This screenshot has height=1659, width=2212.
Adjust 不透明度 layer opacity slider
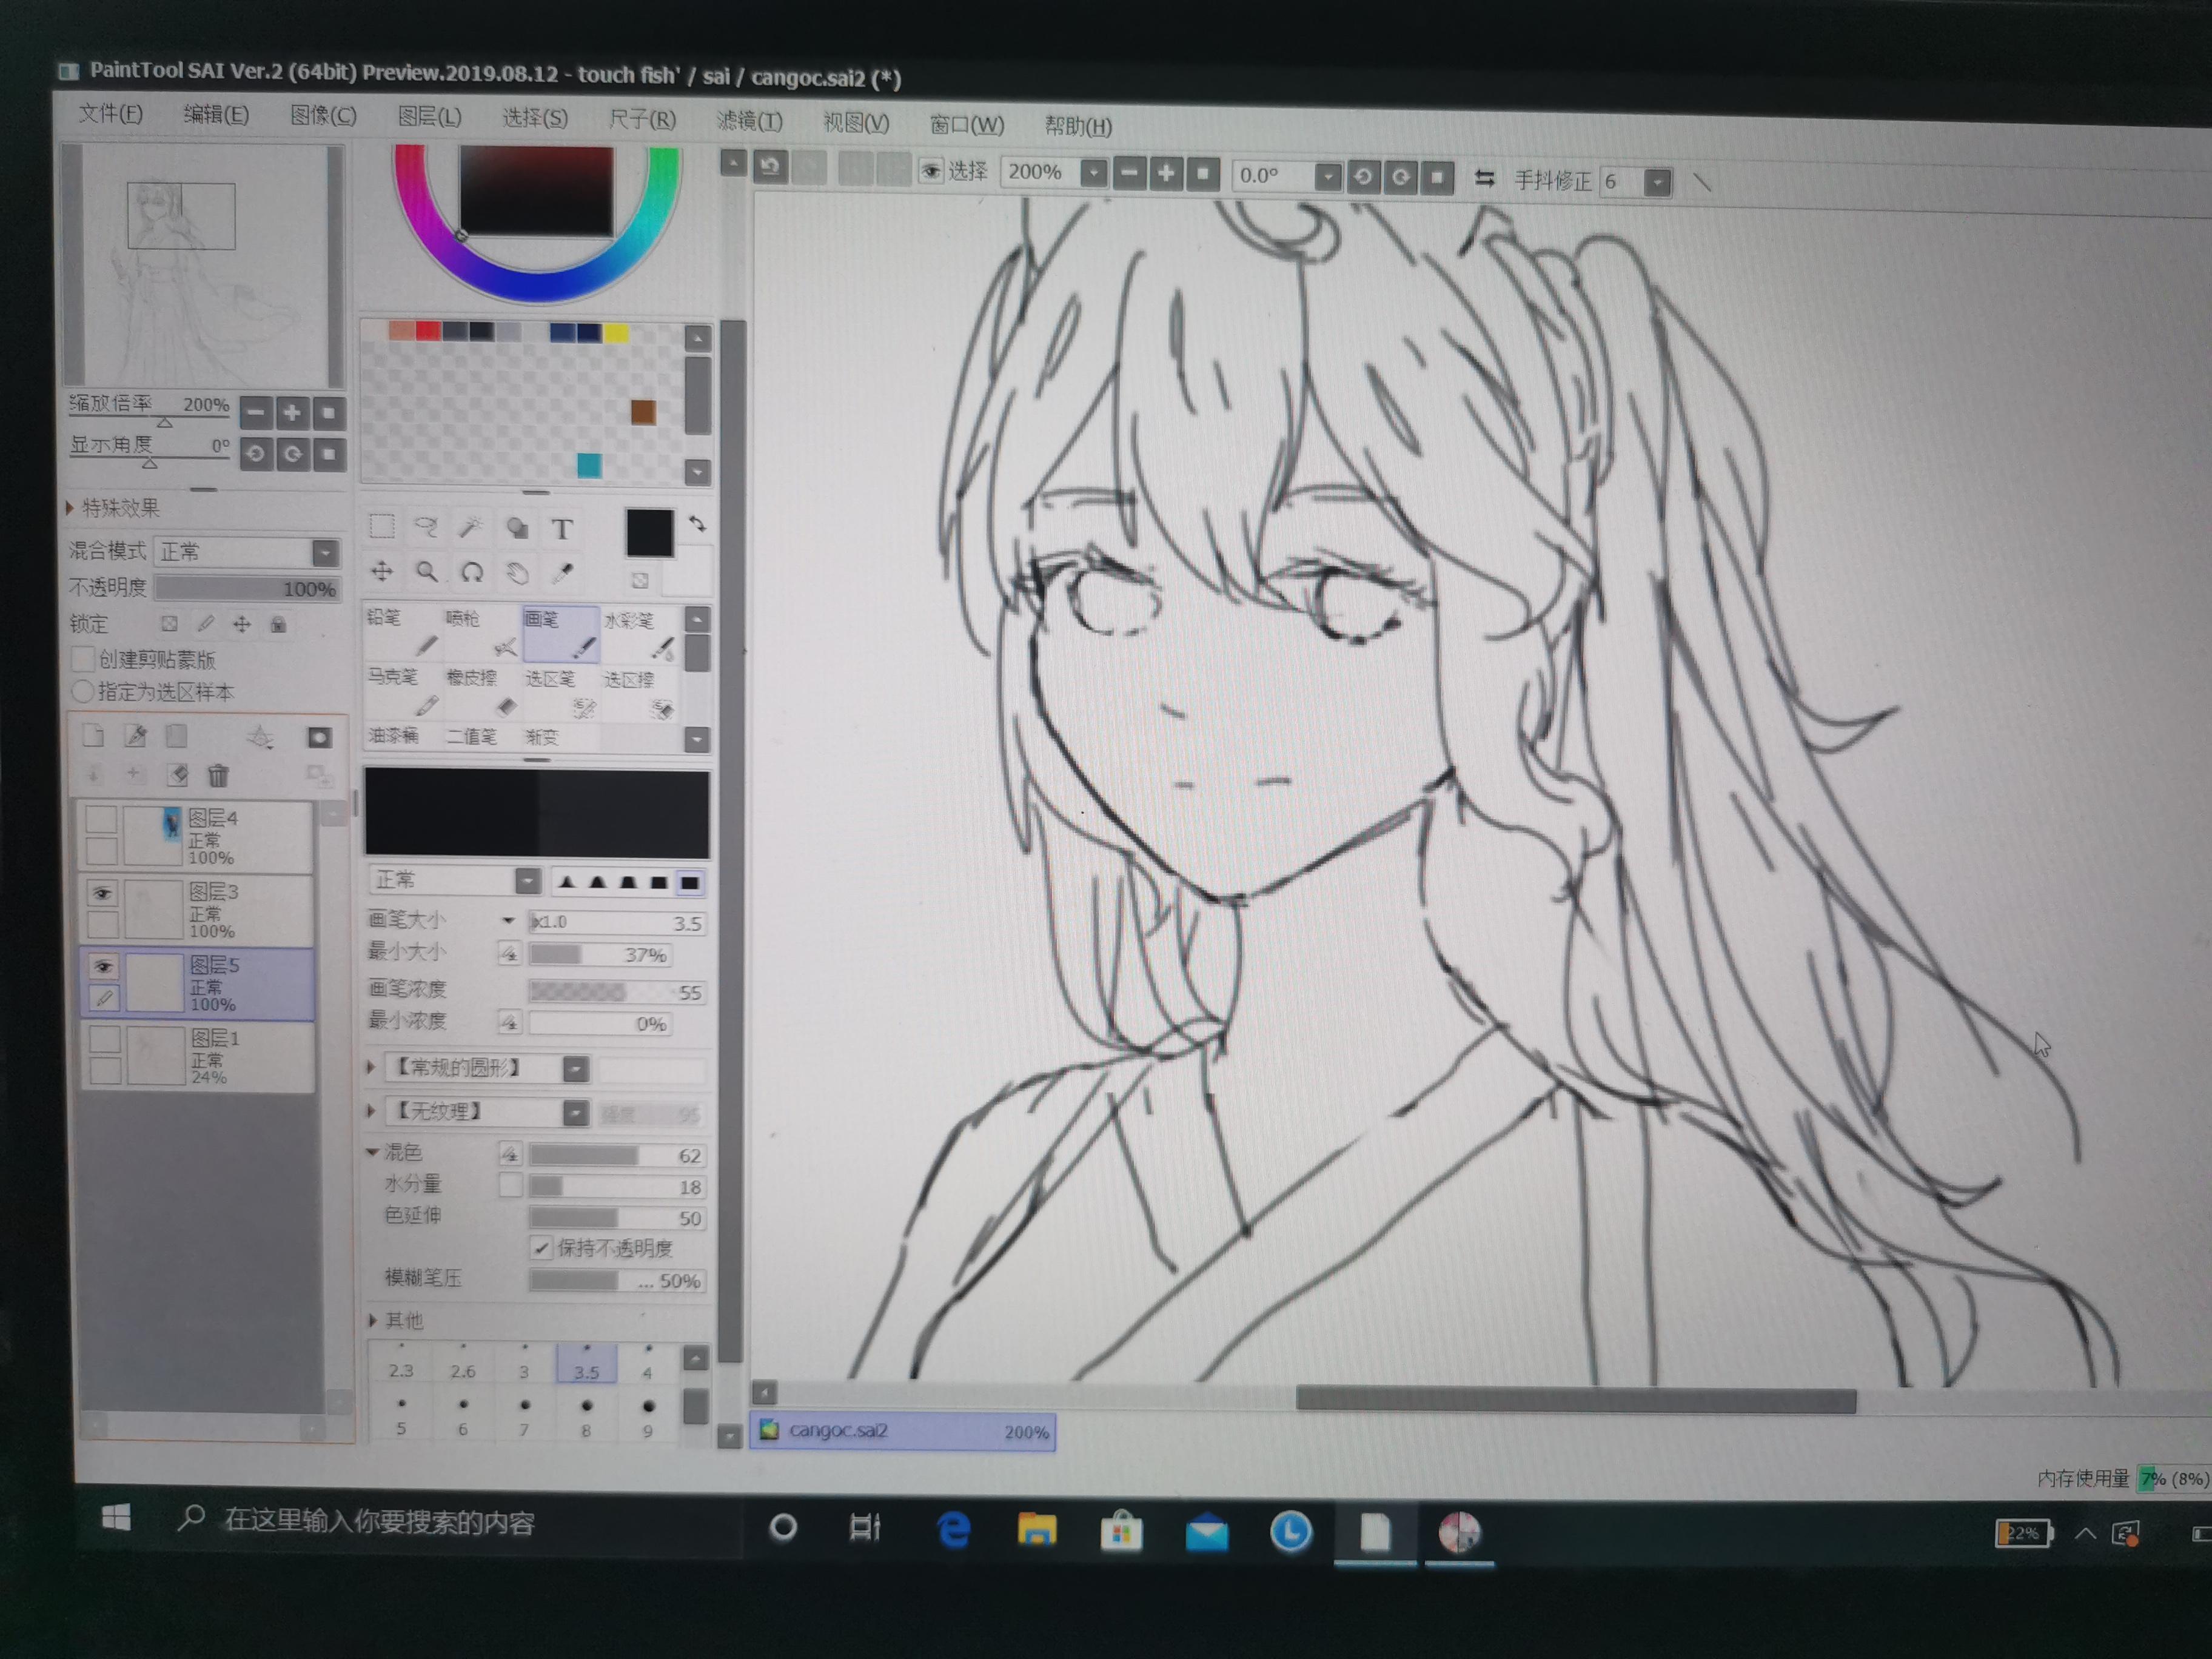click(x=247, y=588)
